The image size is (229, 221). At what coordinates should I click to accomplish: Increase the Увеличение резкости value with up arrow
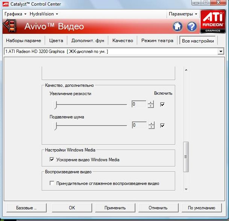coord(150,102)
